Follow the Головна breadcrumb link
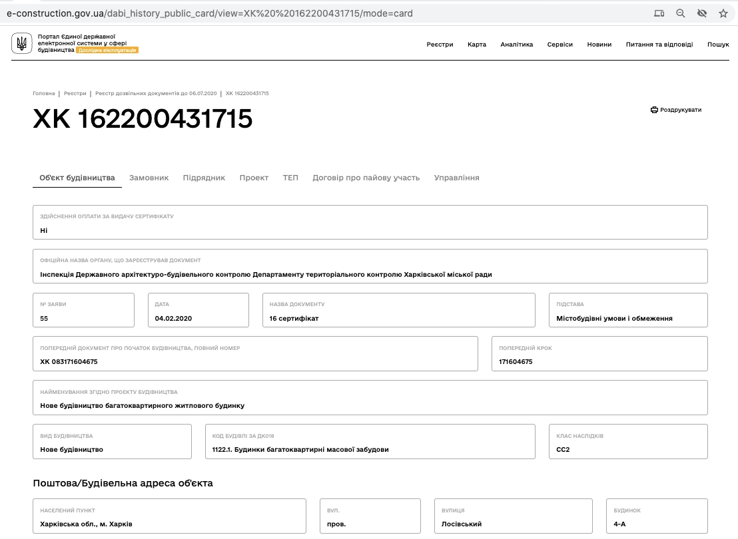This screenshot has height=539, width=738. [44, 93]
